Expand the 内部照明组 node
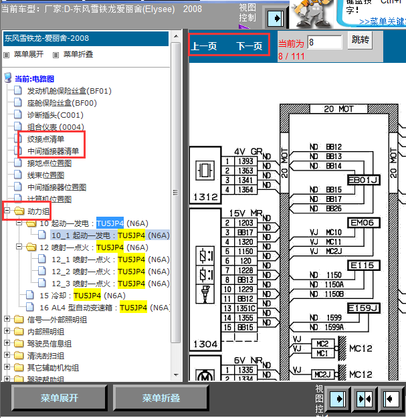The width and height of the screenshot is (406, 418). (x=7, y=331)
